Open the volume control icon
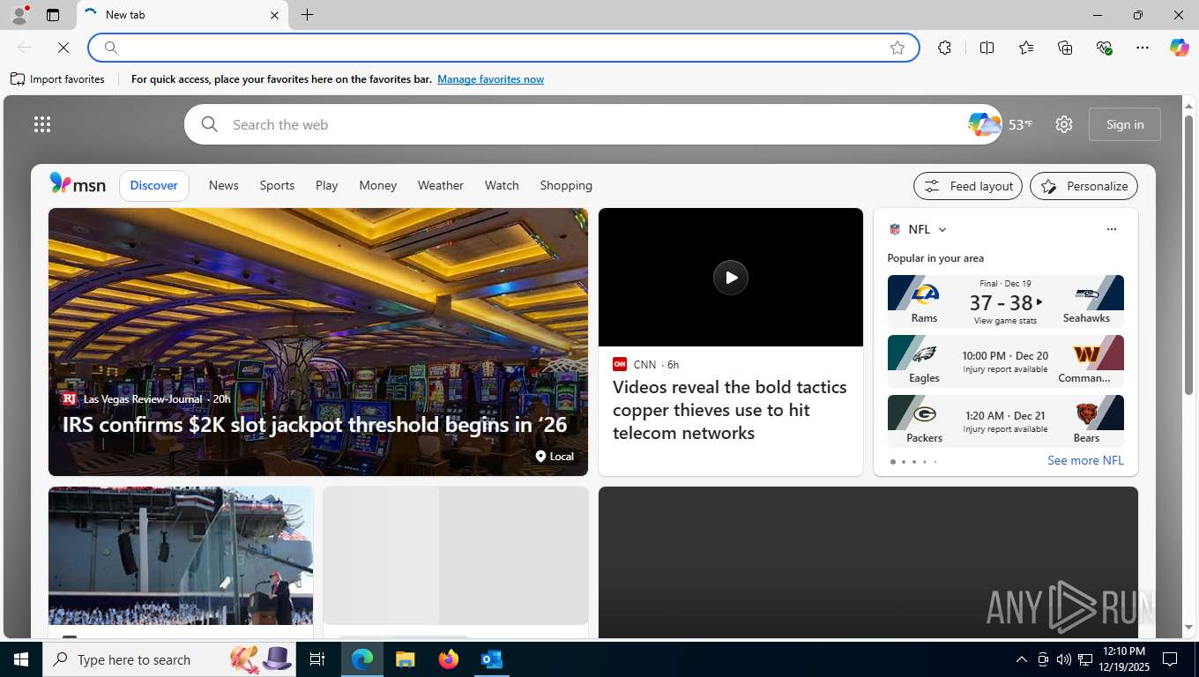This screenshot has height=677, width=1199. click(x=1063, y=659)
